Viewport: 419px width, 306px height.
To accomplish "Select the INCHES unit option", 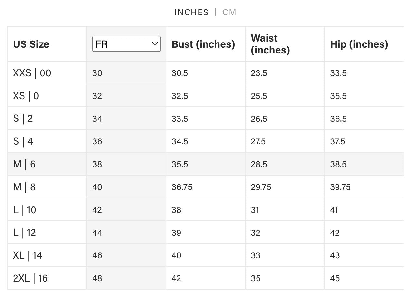I will [191, 12].
